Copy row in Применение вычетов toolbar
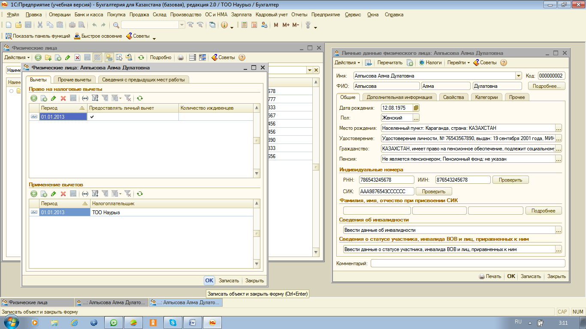Screen dimensions: 586x329 click(43, 194)
